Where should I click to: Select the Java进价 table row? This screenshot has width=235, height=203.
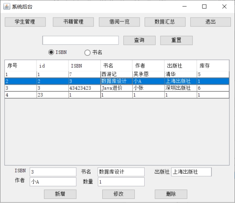117,88
